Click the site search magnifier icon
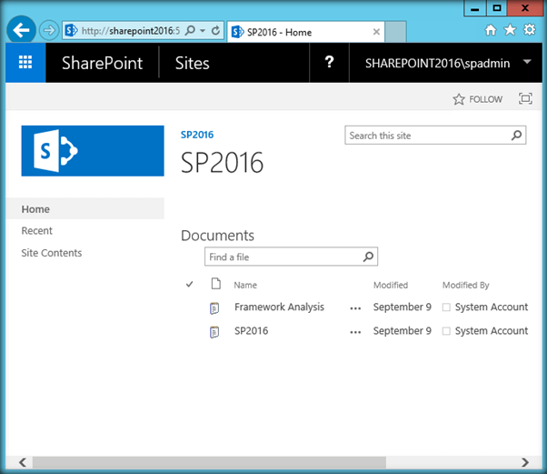This screenshot has height=474, width=547. pos(517,136)
